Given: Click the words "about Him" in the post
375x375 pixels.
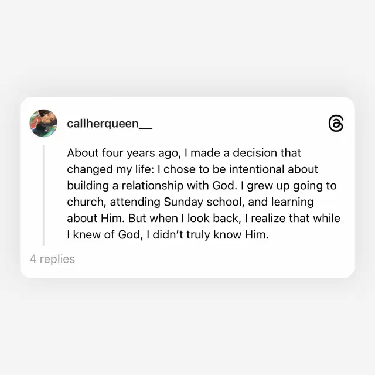Looking at the screenshot, I should [x=93, y=219].
